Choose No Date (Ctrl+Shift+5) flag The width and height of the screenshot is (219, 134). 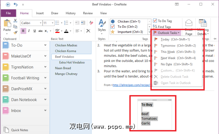click(177, 64)
